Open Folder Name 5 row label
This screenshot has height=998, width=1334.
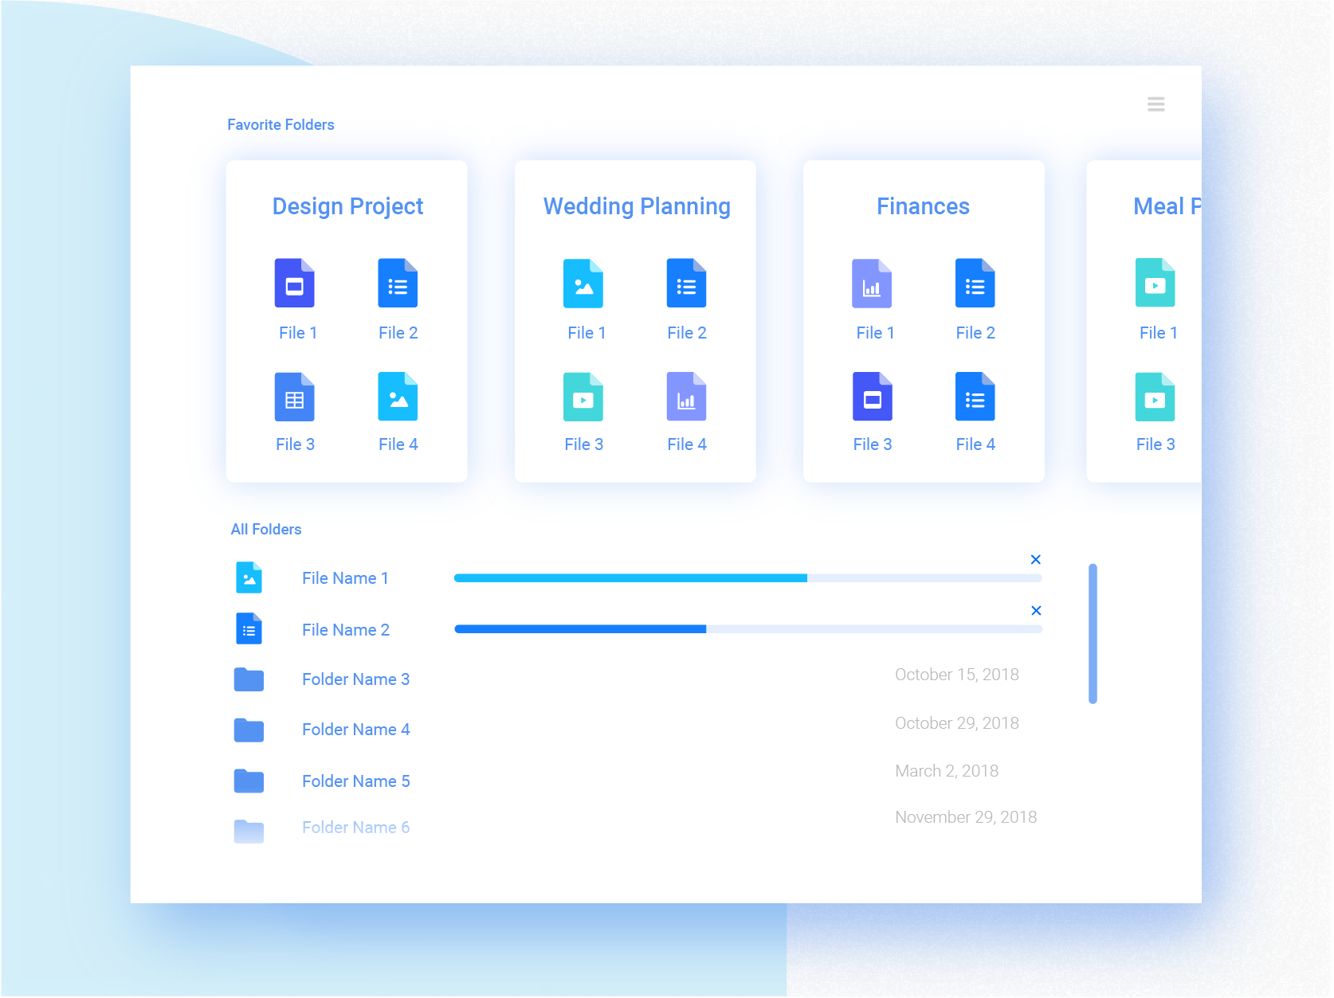coord(355,781)
